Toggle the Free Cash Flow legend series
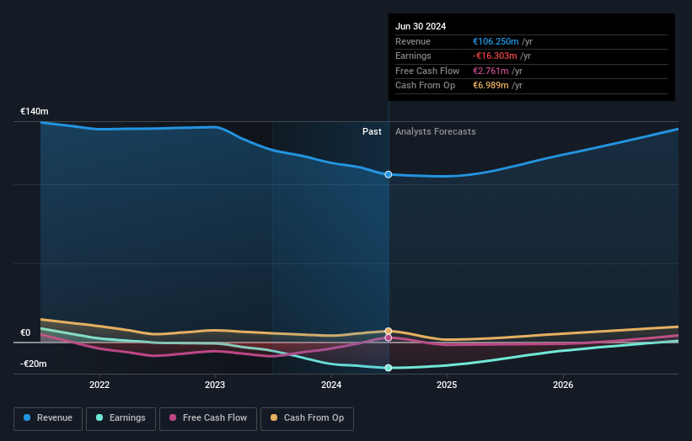The width and height of the screenshot is (692, 441). pos(208,418)
